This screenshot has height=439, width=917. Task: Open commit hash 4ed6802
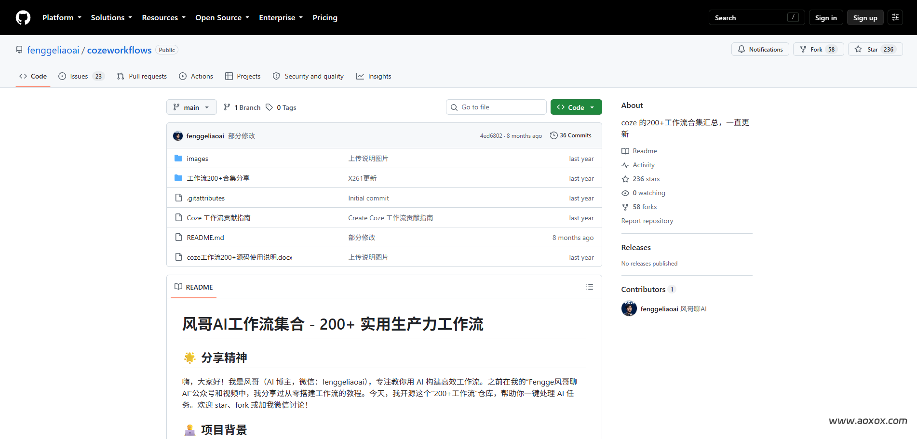point(491,136)
